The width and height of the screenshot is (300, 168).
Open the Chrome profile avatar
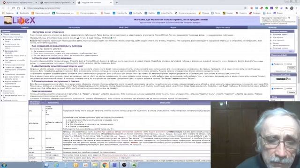pos(292,8)
